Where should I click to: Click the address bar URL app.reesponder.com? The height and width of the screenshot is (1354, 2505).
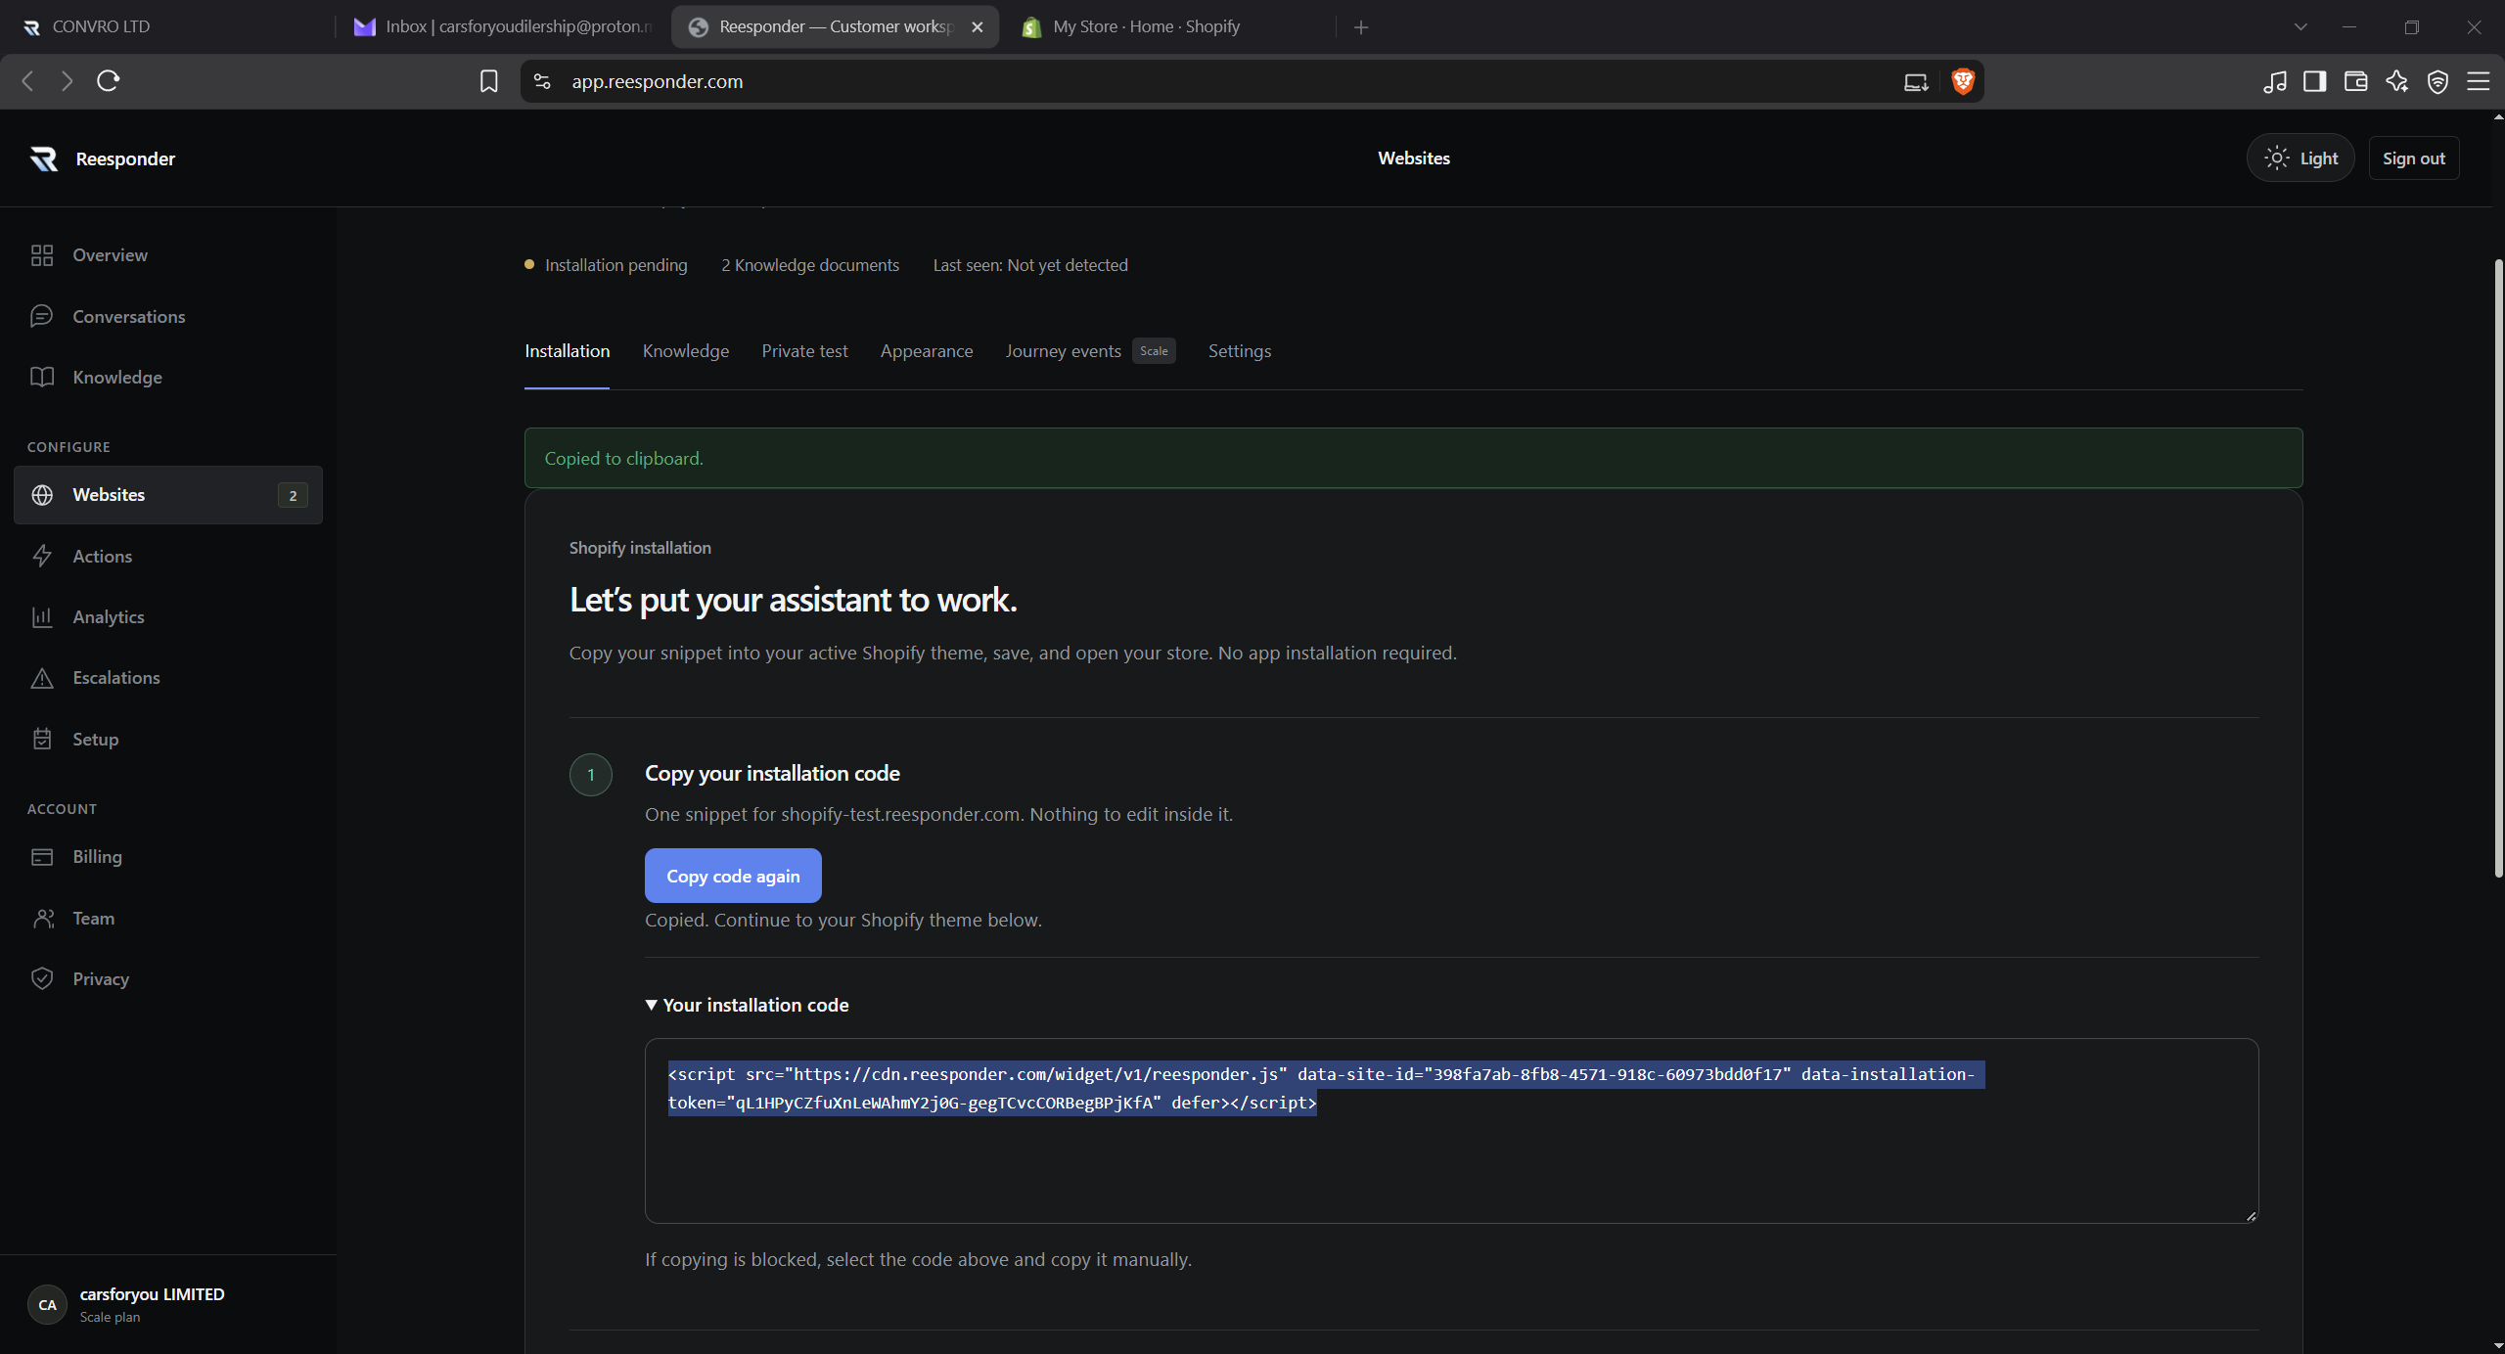[657, 81]
